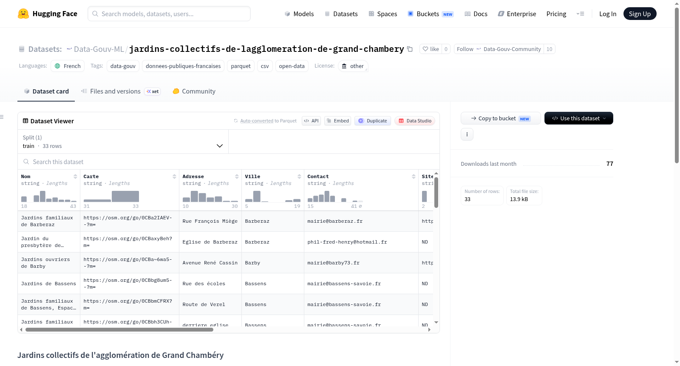680x366 pixels.
Task: Select the donnees-publiques-francaises tag
Action: (x=183, y=66)
